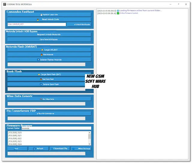The height and width of the screenshot is (163, 192).
Task: Click the Firmware Browser download progress bar
Action: 46,154
